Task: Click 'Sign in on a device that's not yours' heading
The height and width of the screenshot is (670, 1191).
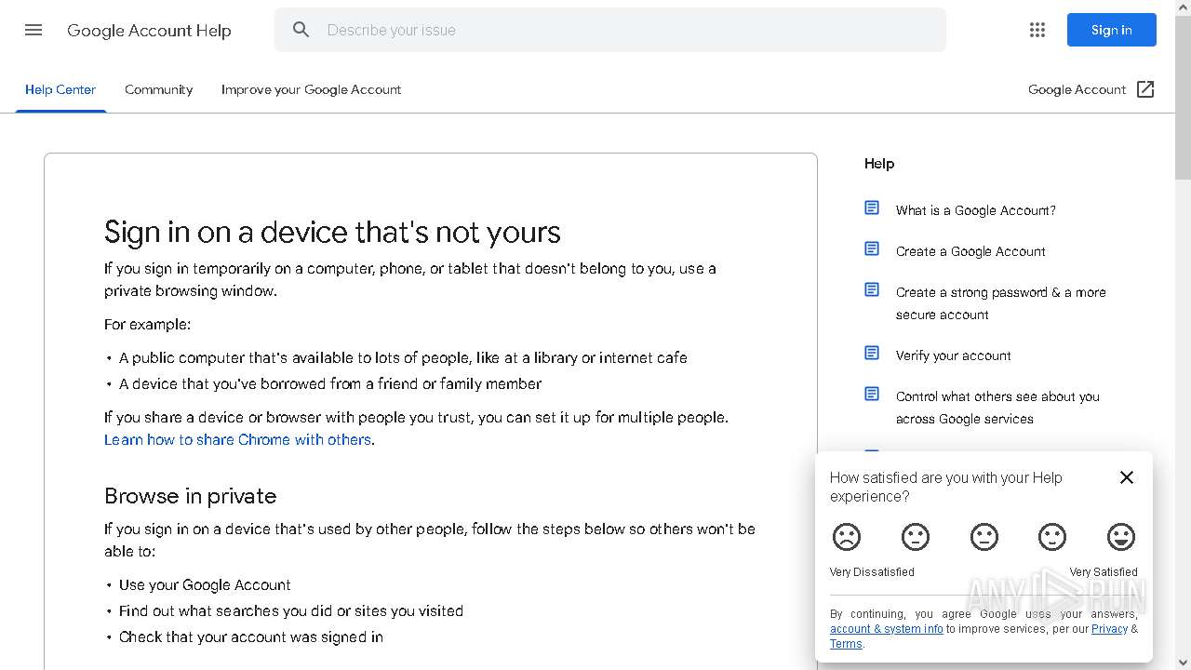Action: (332, 232)
